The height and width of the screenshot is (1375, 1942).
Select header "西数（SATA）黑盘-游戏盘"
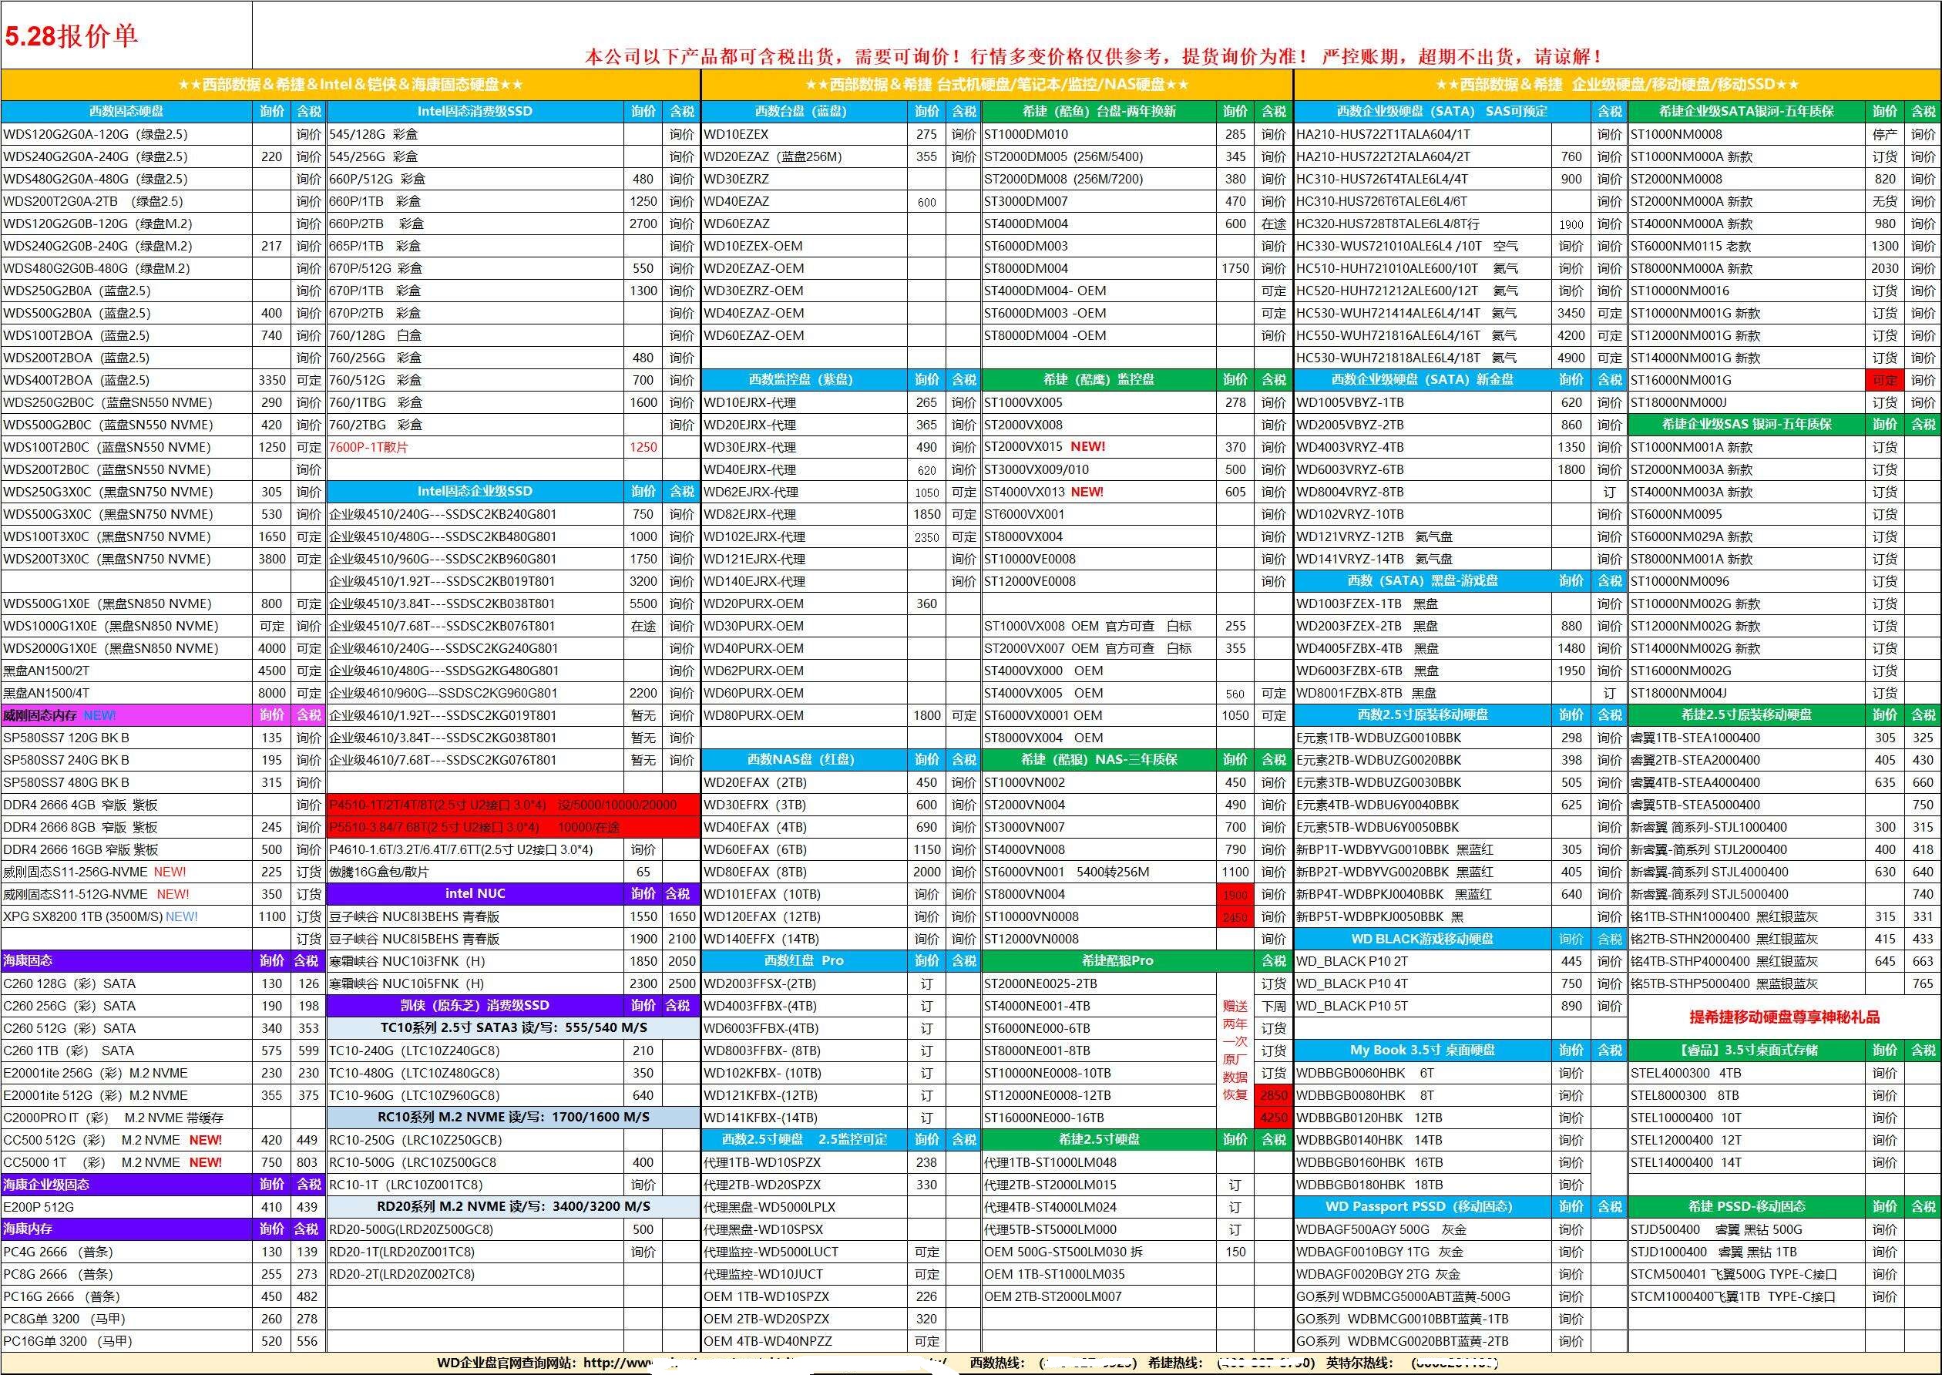coord(1423,581)
